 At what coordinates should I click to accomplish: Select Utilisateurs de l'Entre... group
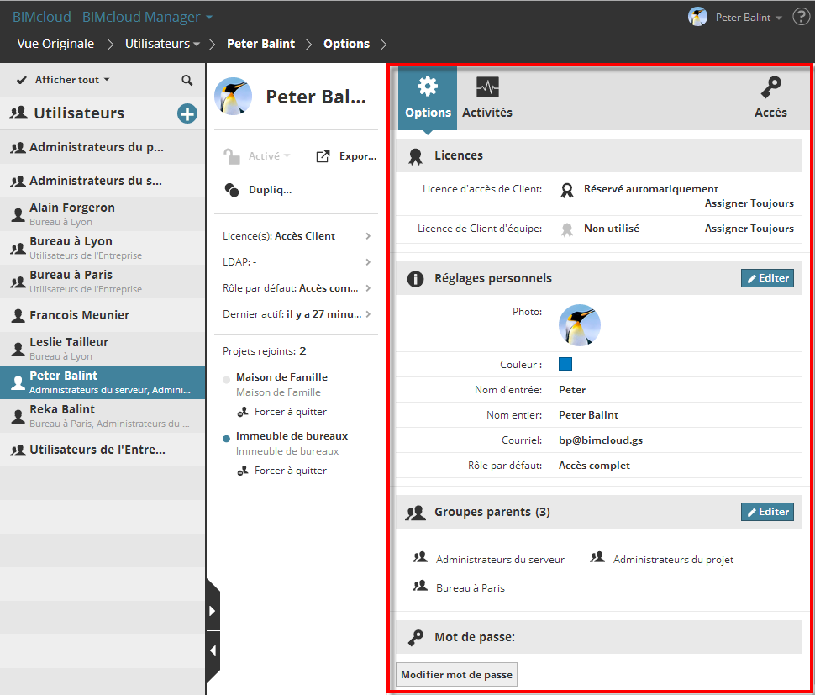(x=103, y=450)
